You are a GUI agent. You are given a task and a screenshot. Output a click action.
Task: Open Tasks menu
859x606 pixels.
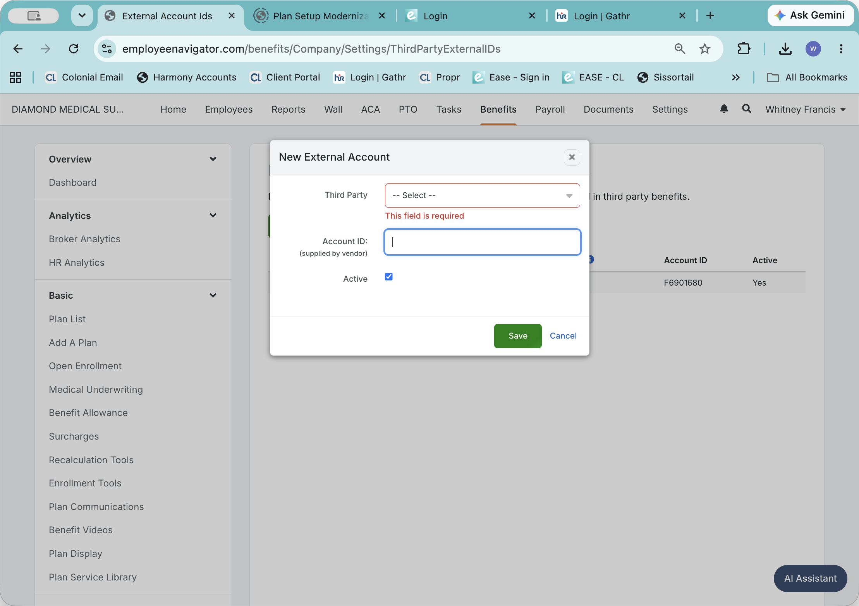click(449, 110)
